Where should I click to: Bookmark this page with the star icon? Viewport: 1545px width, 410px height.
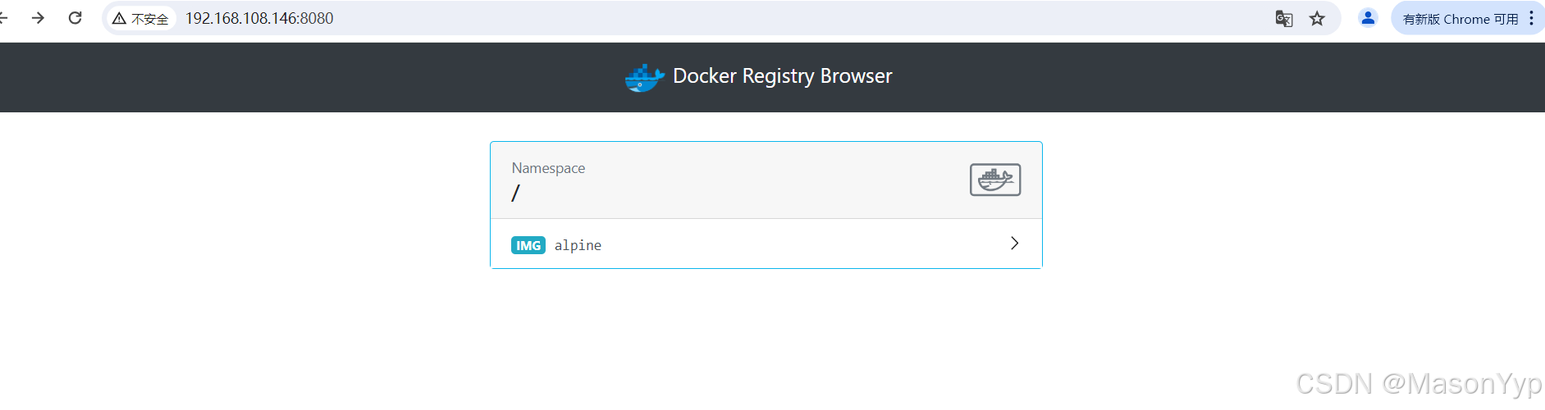click(1317, 18)
